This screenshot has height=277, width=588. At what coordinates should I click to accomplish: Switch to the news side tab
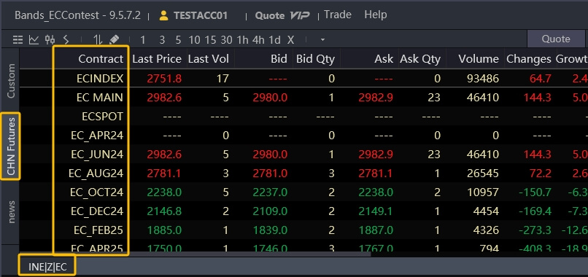pyautogui.click(x=11, y=212)
